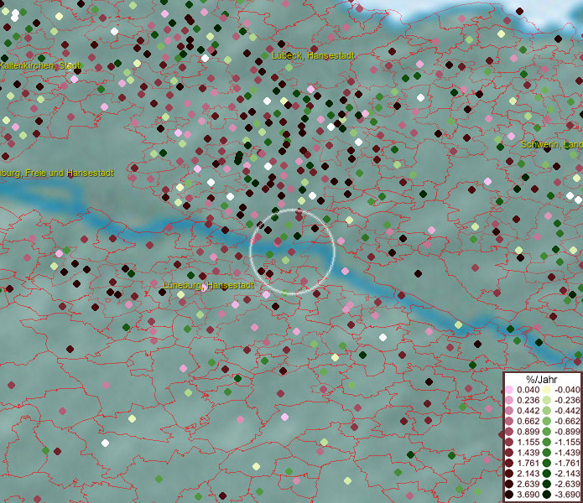The width and height of the screenshot is (583, 503).
Task: Click the 0.662 legend value
Action: pyautogui.click(x=528, y=422)
